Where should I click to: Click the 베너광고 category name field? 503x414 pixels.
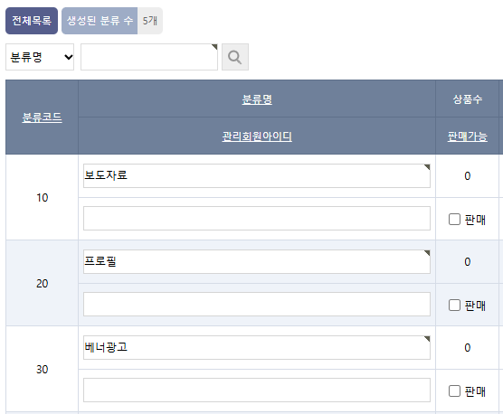(257, 347)
